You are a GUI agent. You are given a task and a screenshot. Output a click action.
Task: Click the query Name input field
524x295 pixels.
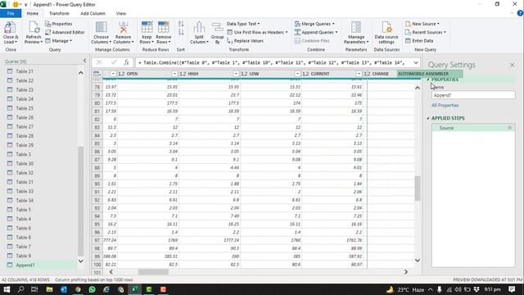[473, 95]
